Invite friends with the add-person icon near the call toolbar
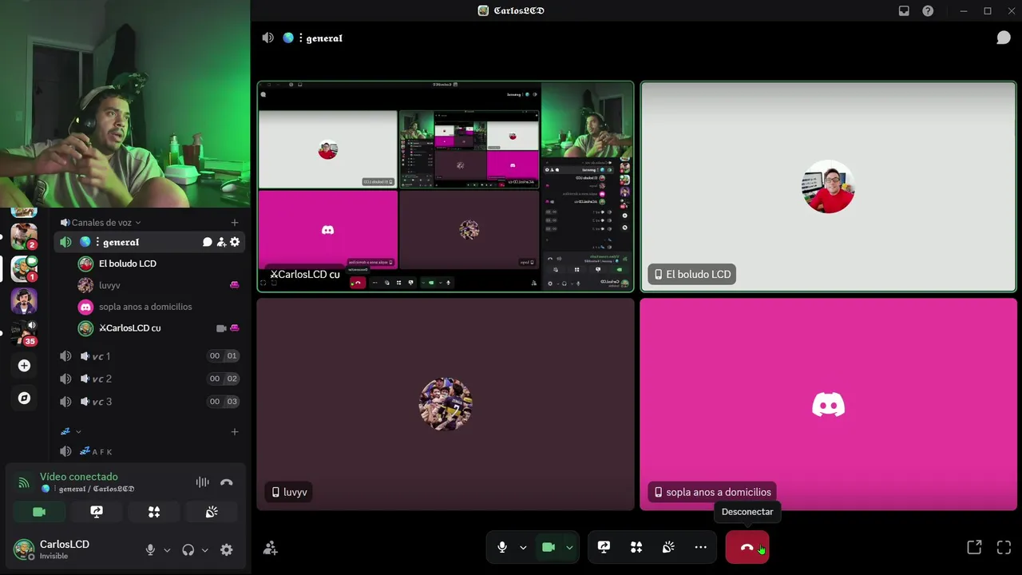 click(271, 548)
